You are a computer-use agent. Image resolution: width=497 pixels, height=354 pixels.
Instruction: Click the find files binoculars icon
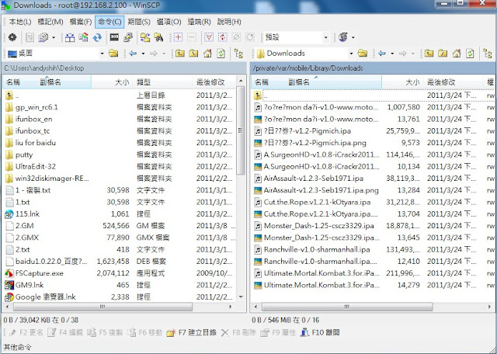click(158, 37)
